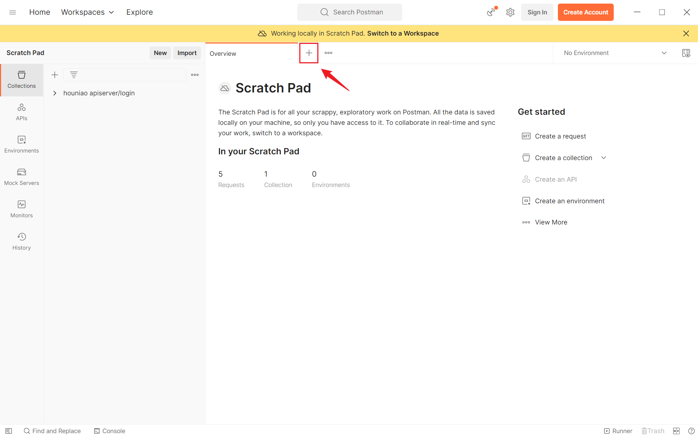The image size is (698, 436).
Task: Open the collection Runner
Action: pyautogui.click(x=618, y=431)
